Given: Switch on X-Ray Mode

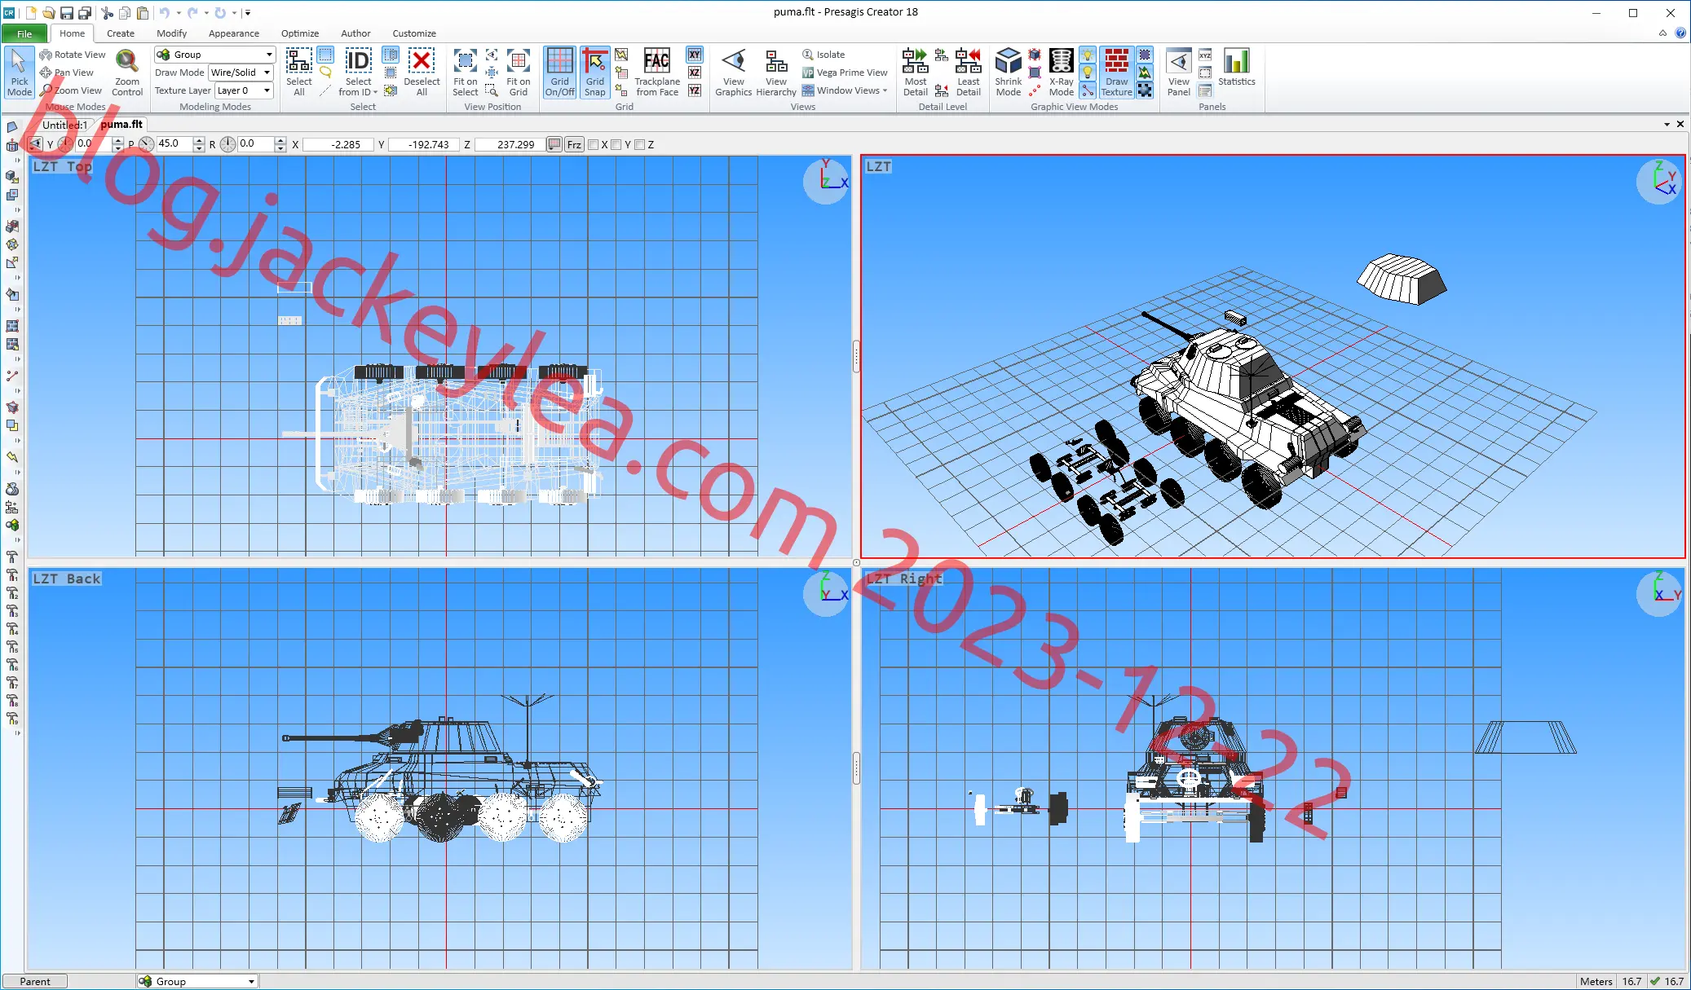Looking at the screenshot, I should (x=1061, y=73).
